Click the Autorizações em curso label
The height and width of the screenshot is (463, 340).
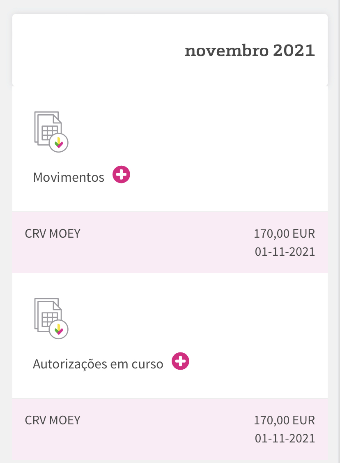98,364
